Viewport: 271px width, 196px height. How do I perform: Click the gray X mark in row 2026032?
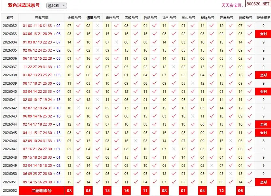pyautogui.click(x=98, y=26)
